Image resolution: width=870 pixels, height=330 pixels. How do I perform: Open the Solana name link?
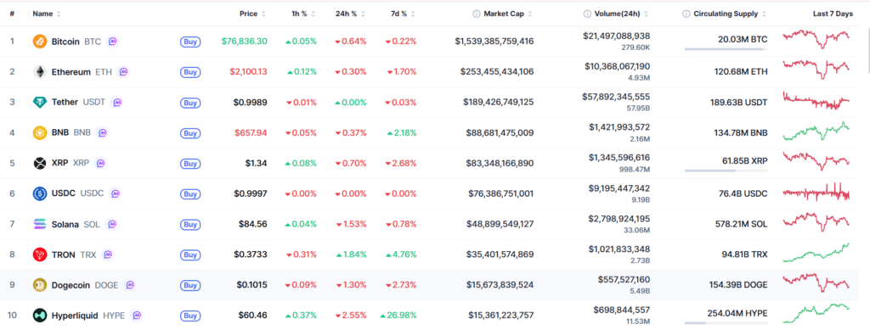tap(65, 224)
